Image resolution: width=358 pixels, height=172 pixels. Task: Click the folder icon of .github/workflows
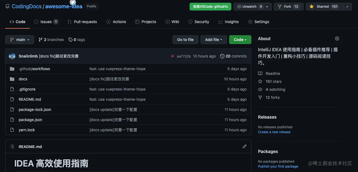click(x=12, y=69)
